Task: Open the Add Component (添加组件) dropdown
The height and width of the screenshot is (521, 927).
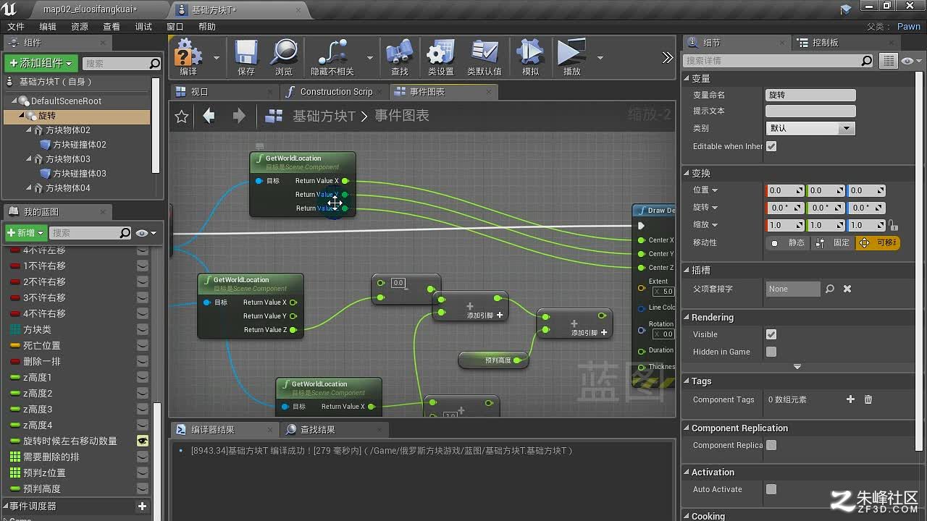Action: (x=41, y=63)
